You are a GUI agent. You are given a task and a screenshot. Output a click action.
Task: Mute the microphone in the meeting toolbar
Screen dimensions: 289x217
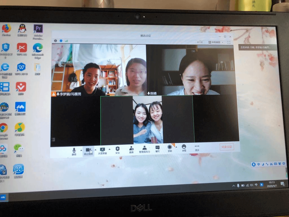point(74,150)
